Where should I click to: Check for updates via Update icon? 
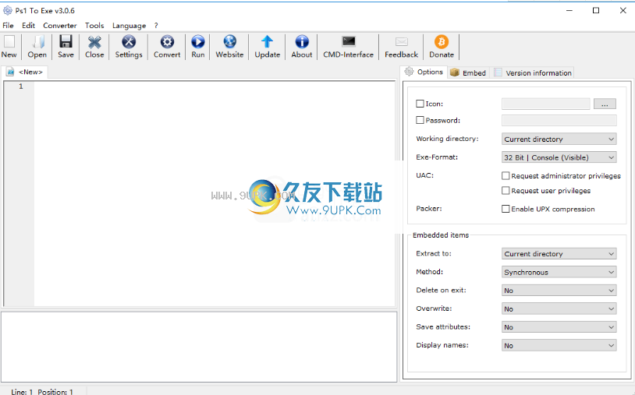(x=268, y=41)
